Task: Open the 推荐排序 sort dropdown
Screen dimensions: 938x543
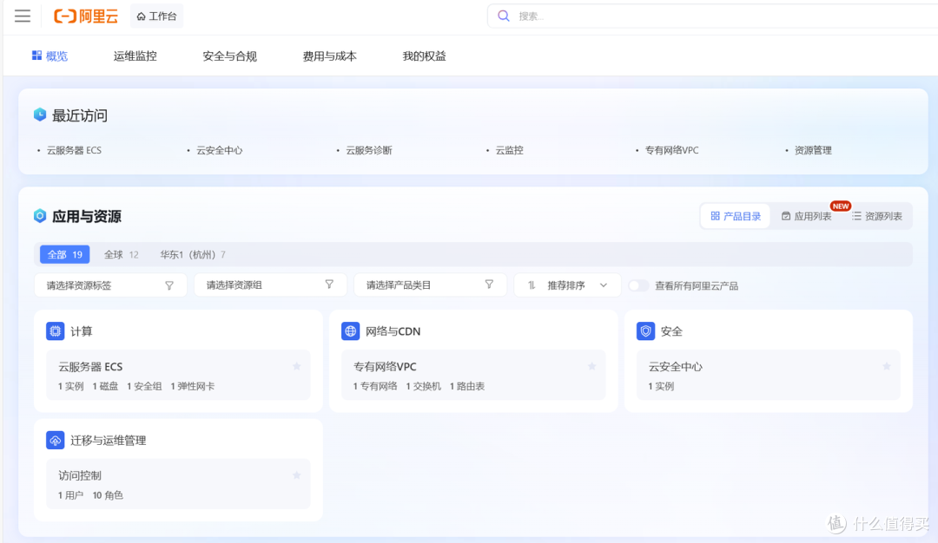Action: click(568, 285)
